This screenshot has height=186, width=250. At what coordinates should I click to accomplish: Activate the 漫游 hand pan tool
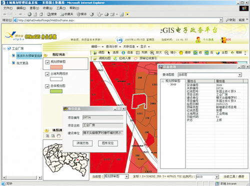pyautogui.click(x=181, y=53)
